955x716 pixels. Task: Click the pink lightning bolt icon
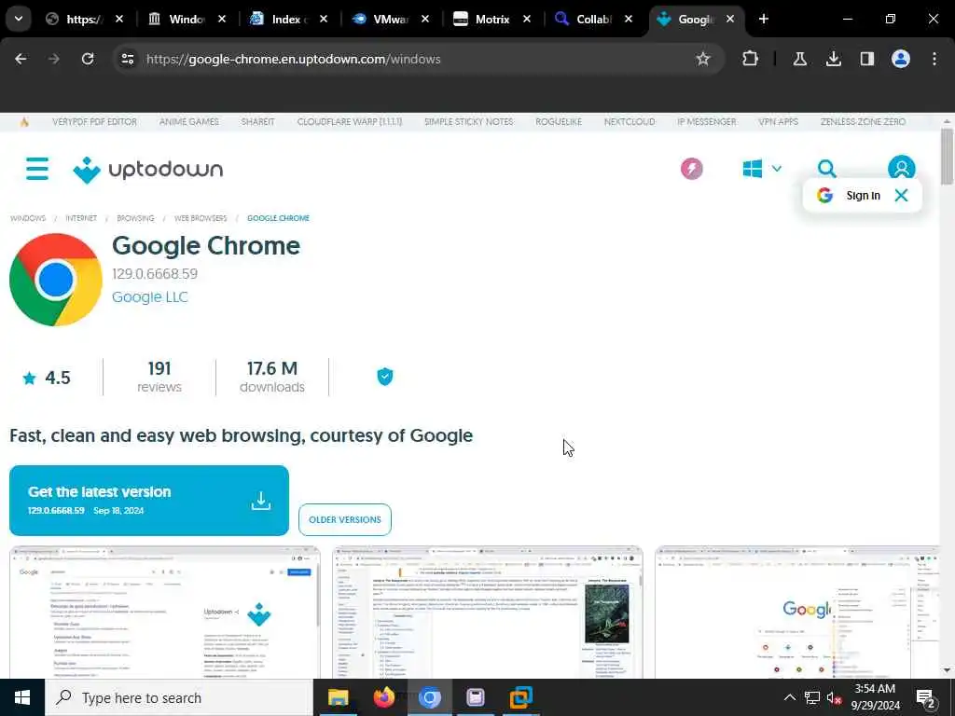click(x=692, y=169)
